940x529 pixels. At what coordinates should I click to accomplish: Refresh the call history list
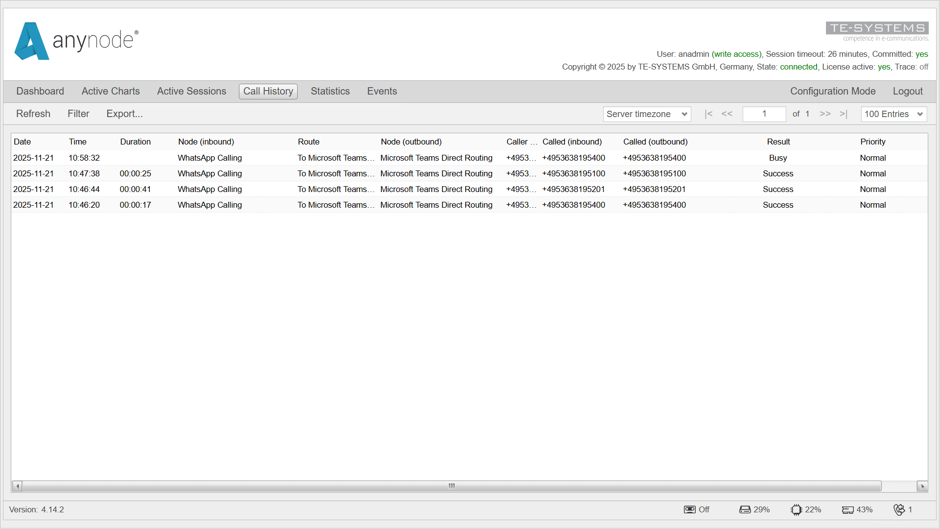(x=33, y=114)
